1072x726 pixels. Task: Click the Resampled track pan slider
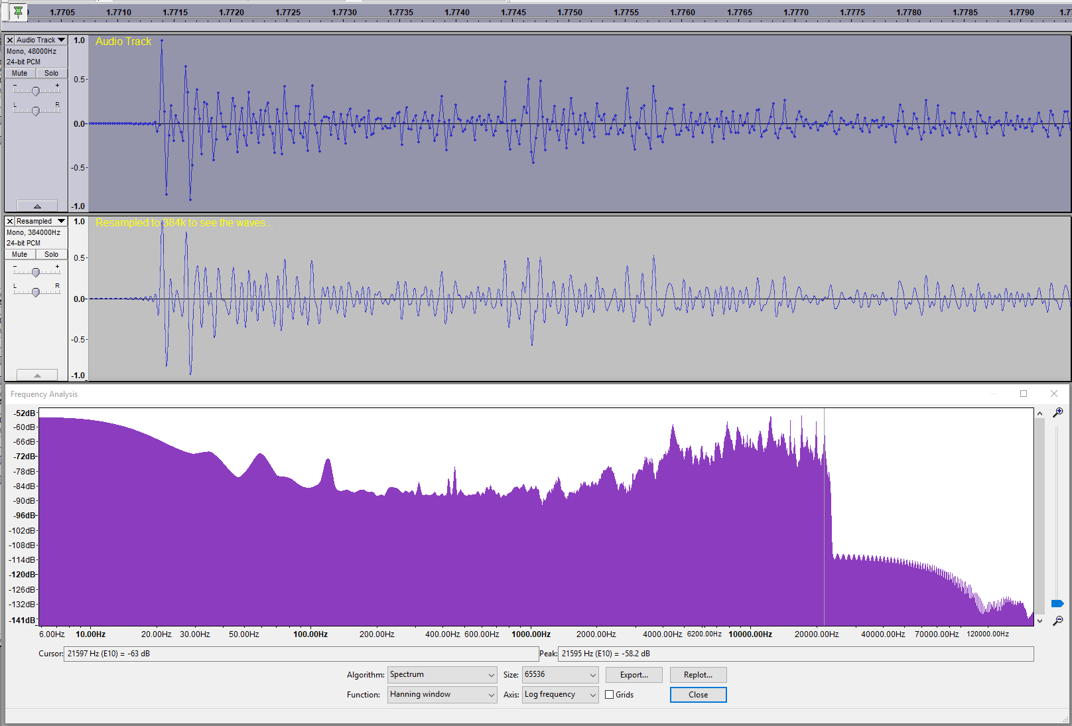click(36, 291)
